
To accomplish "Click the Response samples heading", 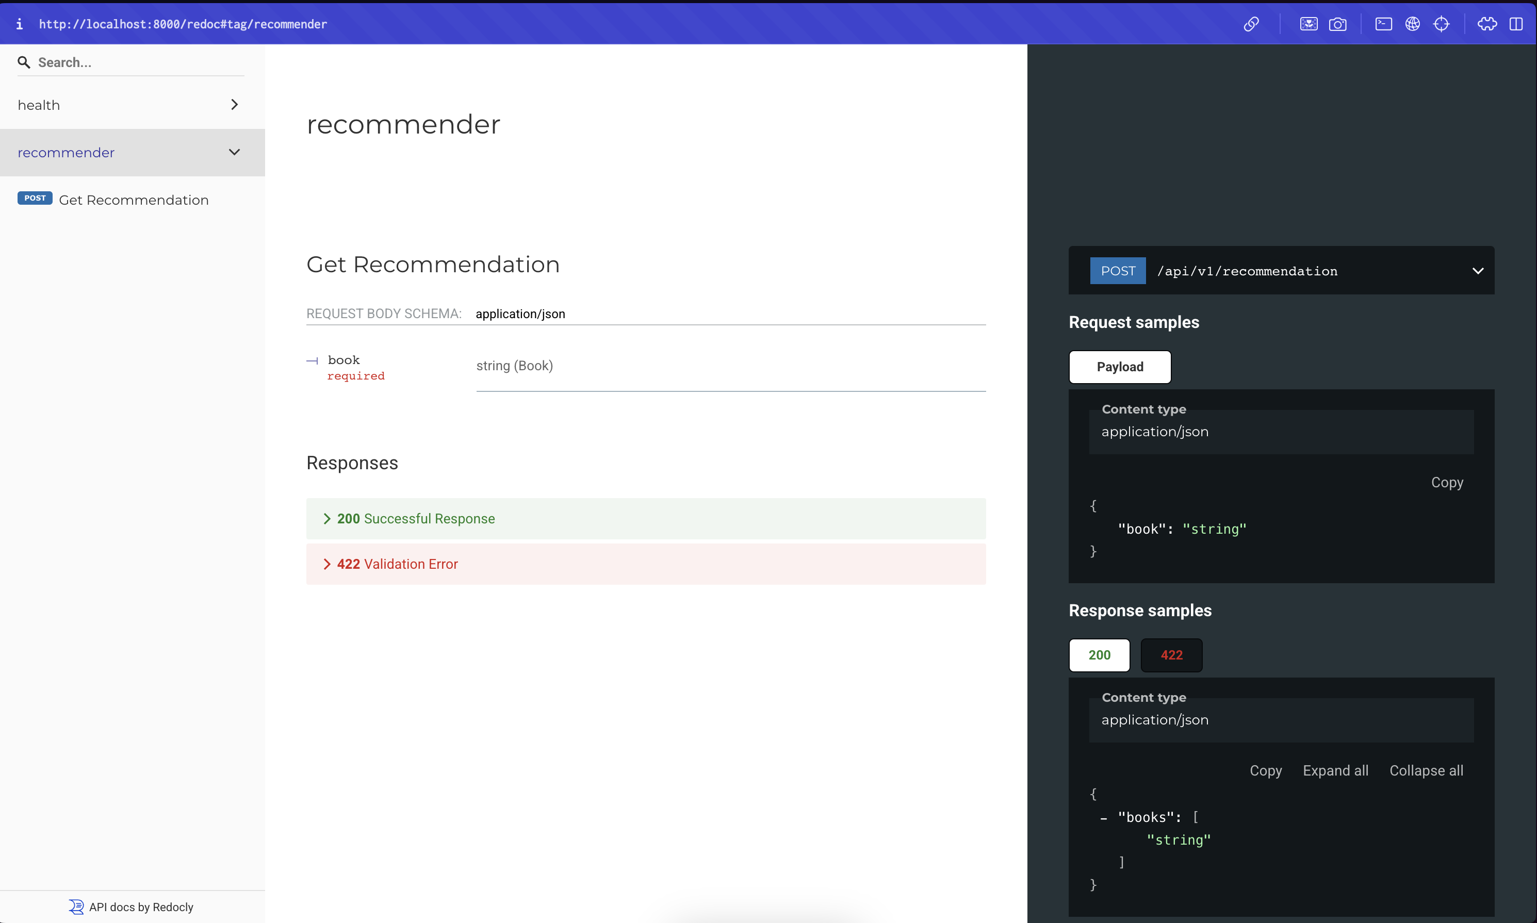I will [1140, 611].
